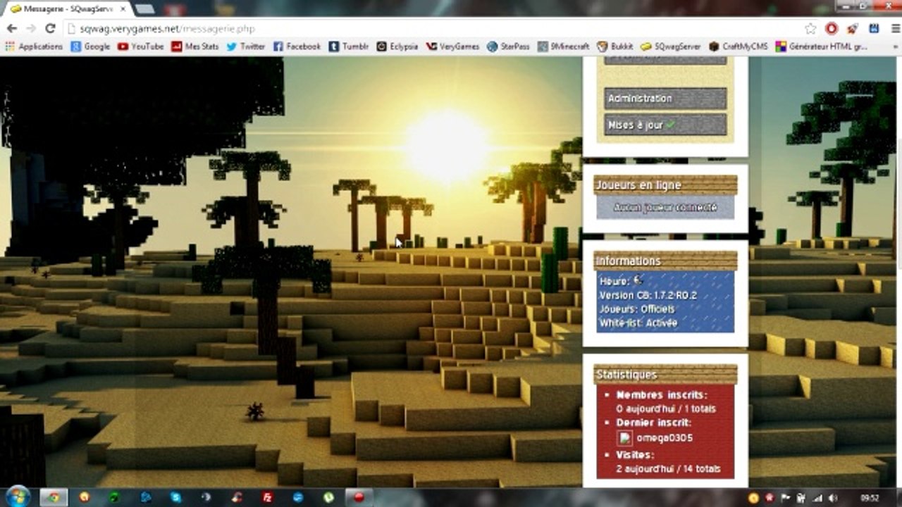Click the Informations panel header
This screenshot has width=902, height=507.
pos(665,261)
